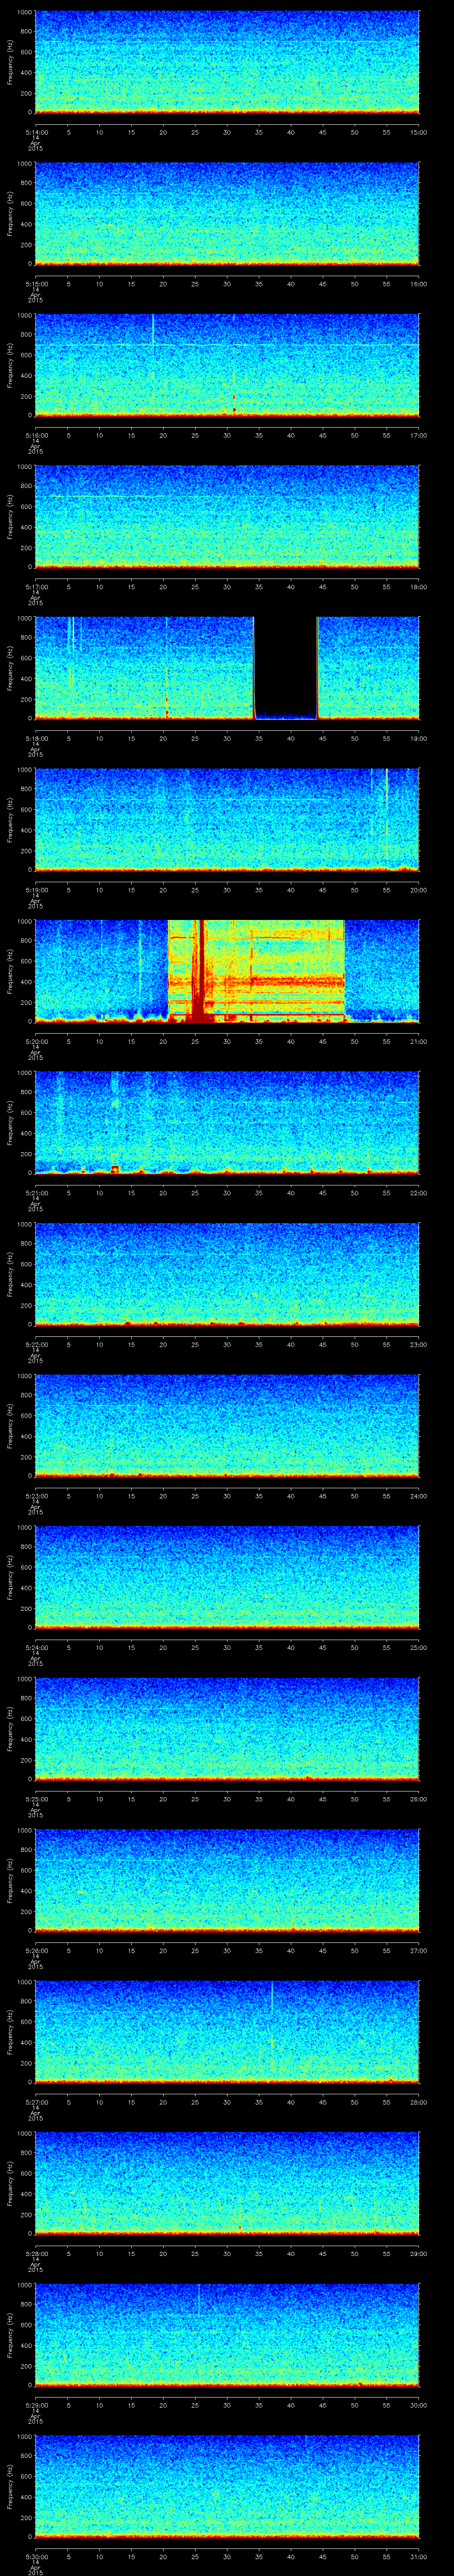The height and width of the screenshot is (2576, 454).
Task: Select the 5:22:00 start time label
Action: [x=36, y=1344]
